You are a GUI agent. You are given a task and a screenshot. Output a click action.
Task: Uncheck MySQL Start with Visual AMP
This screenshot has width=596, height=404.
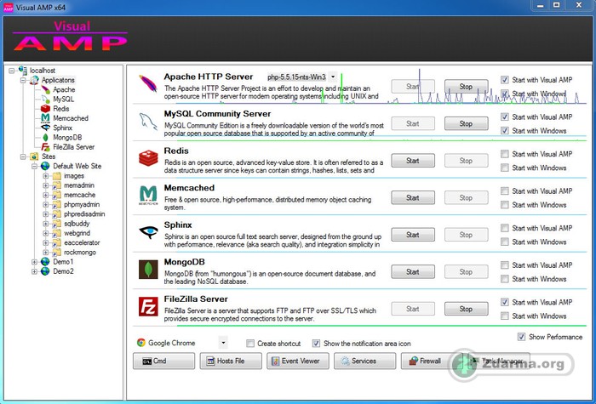pyautogui.click(x=504, y=117)
